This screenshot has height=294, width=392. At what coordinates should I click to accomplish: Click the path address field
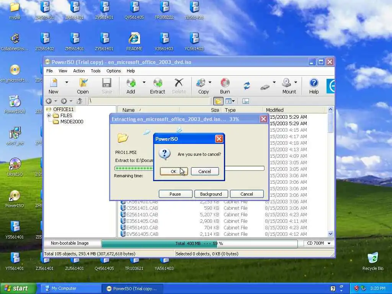149,101
